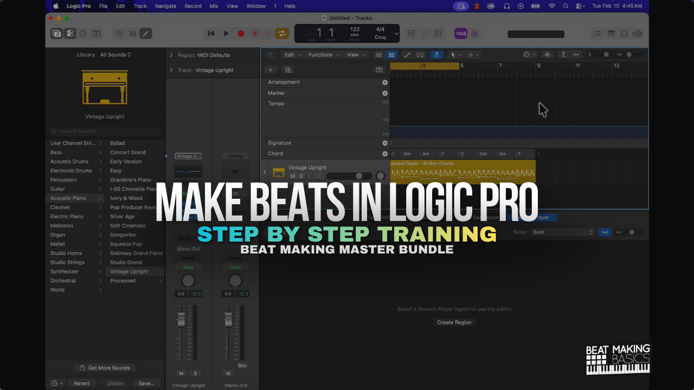Screen dimensions: 694x390
Task: Toggle Cycle mode off
Action: click(281, 34)
